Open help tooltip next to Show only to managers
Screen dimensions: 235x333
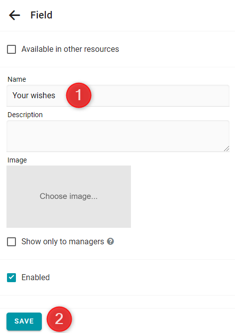[111, 241]
